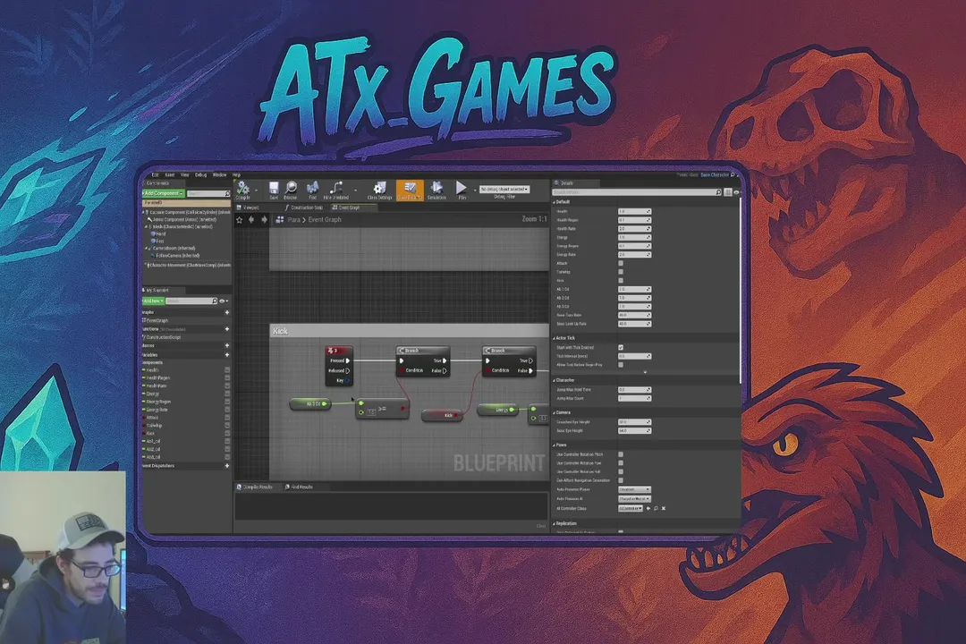
Task: Click the plus icon next to Graphs
Action: 226,312
